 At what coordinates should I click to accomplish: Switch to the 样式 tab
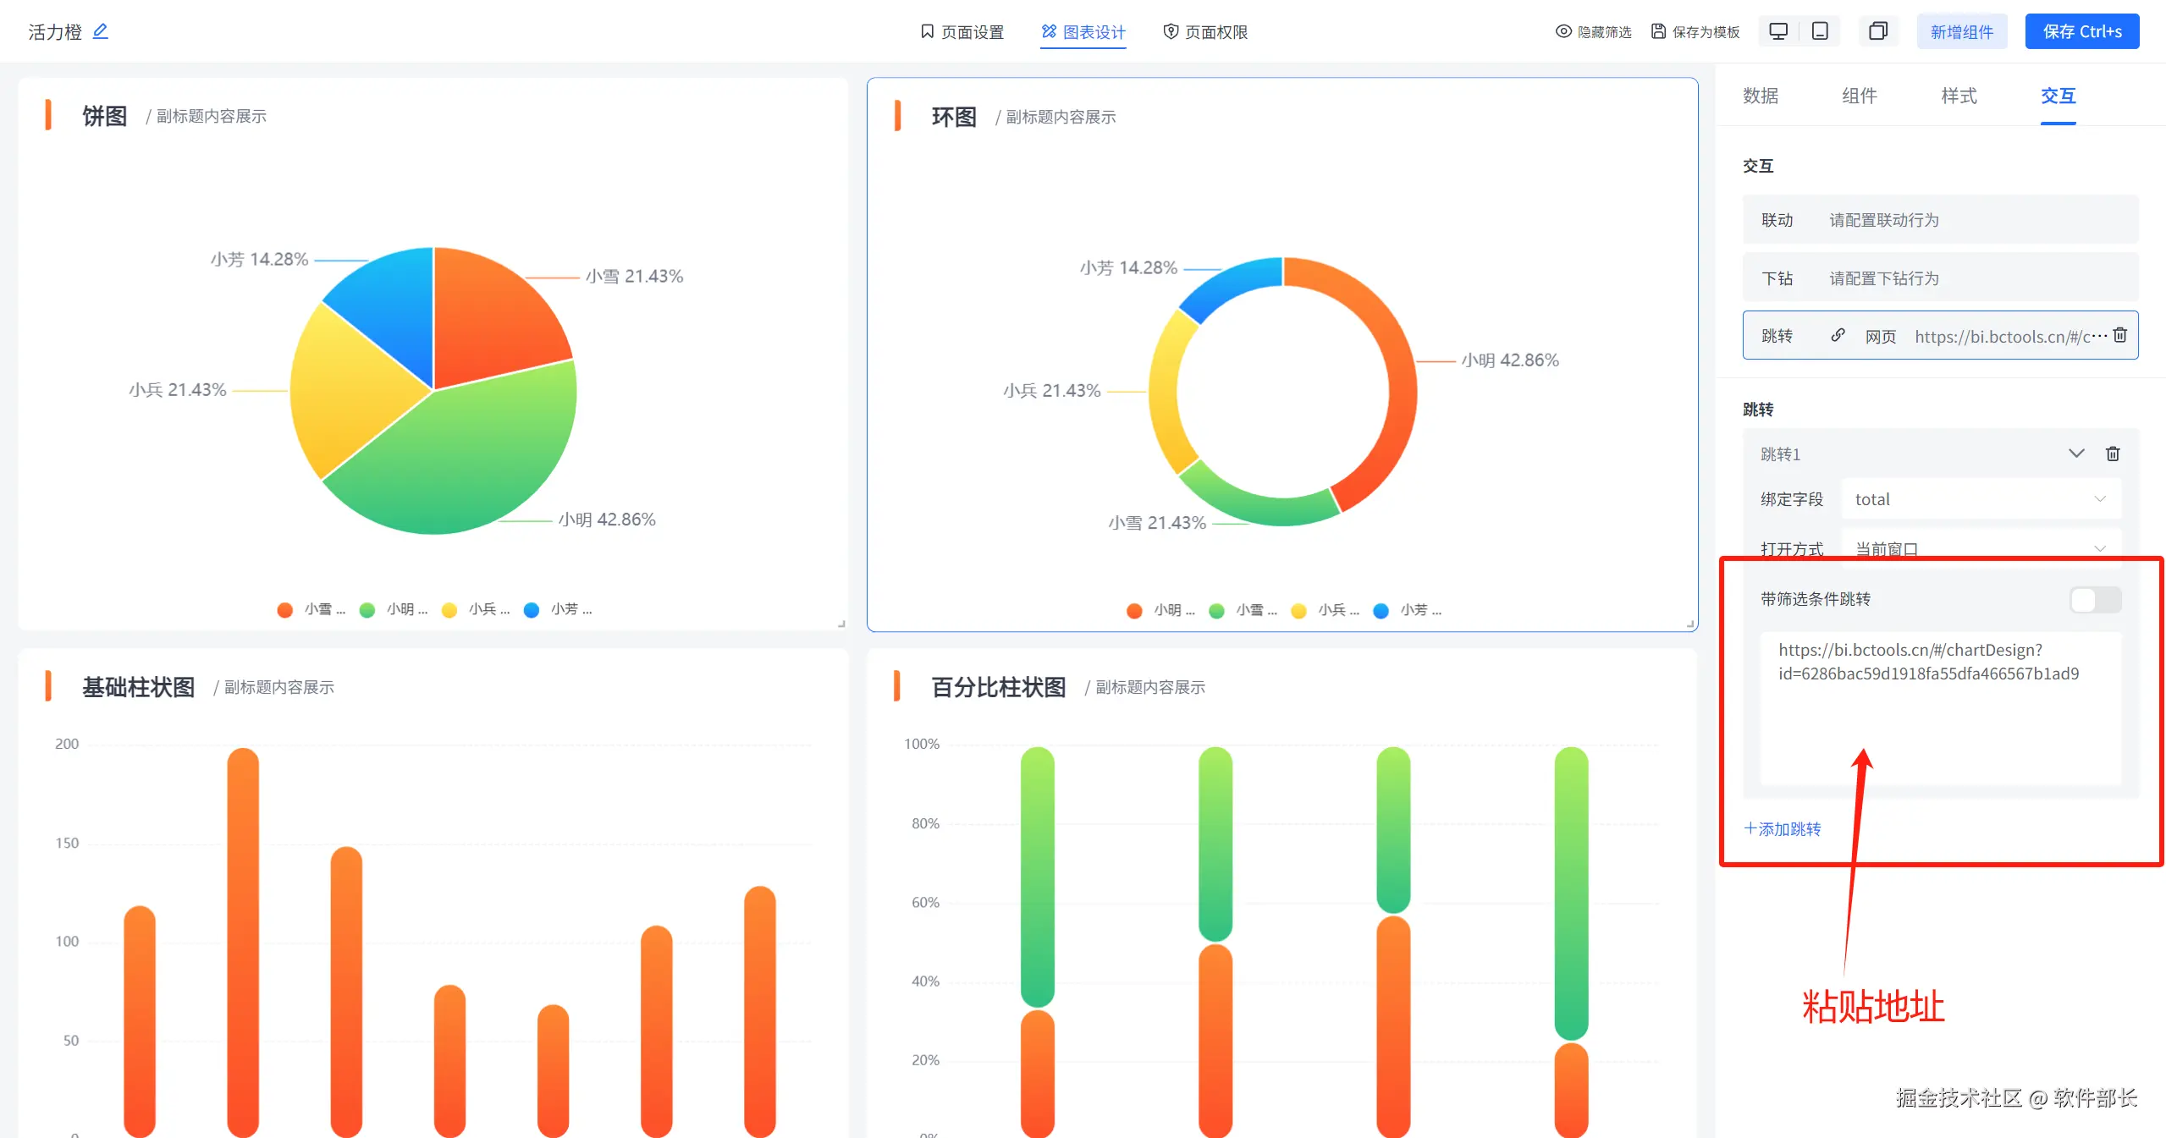[x=1959, y=96]
